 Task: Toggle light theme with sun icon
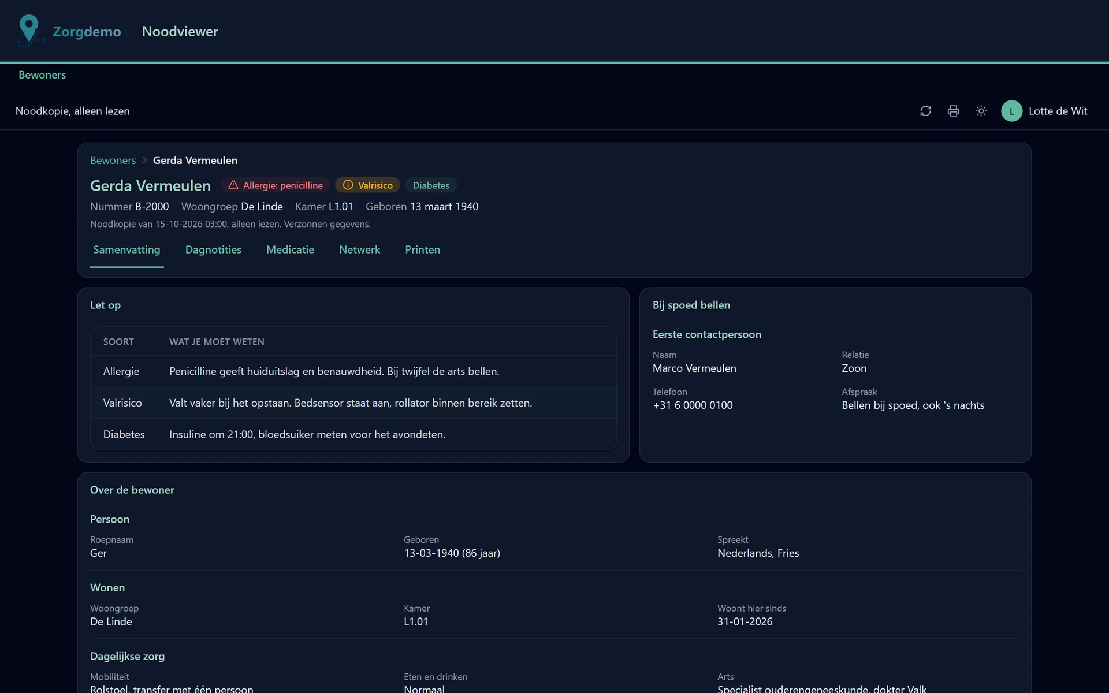[981, 111]
